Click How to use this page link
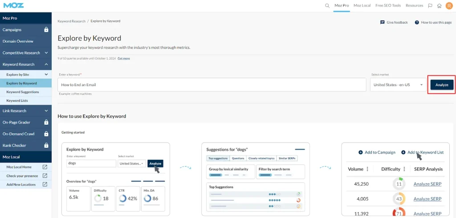Image resolution: width=456 pixels, height=218 pixels. click(436, 22)
